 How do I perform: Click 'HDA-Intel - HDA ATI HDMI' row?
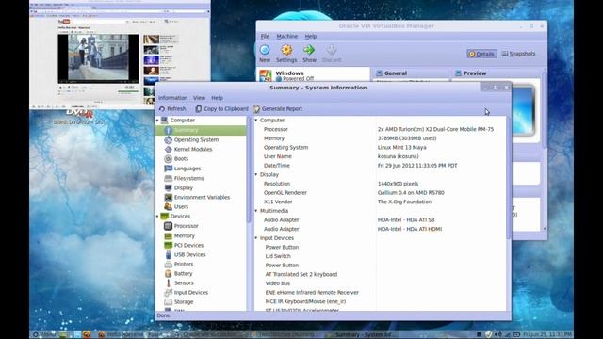410,229
